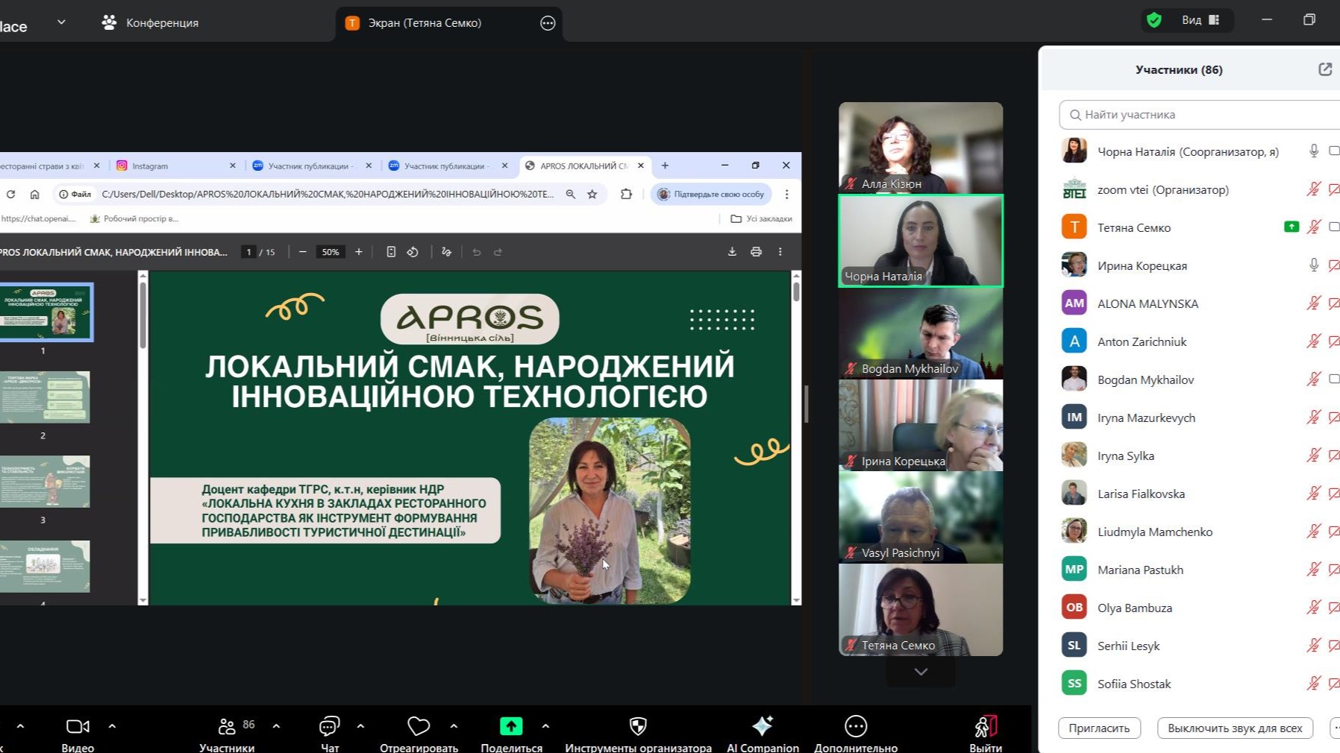Viewport: 1340px width, 753px height.
Task: Click the shared screen width divider handle
Action: (807, 403)
